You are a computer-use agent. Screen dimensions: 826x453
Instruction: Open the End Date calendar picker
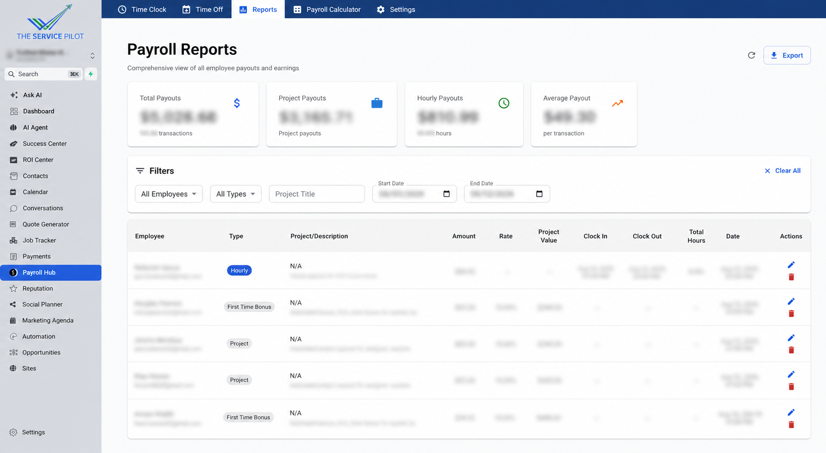point(539,194)
